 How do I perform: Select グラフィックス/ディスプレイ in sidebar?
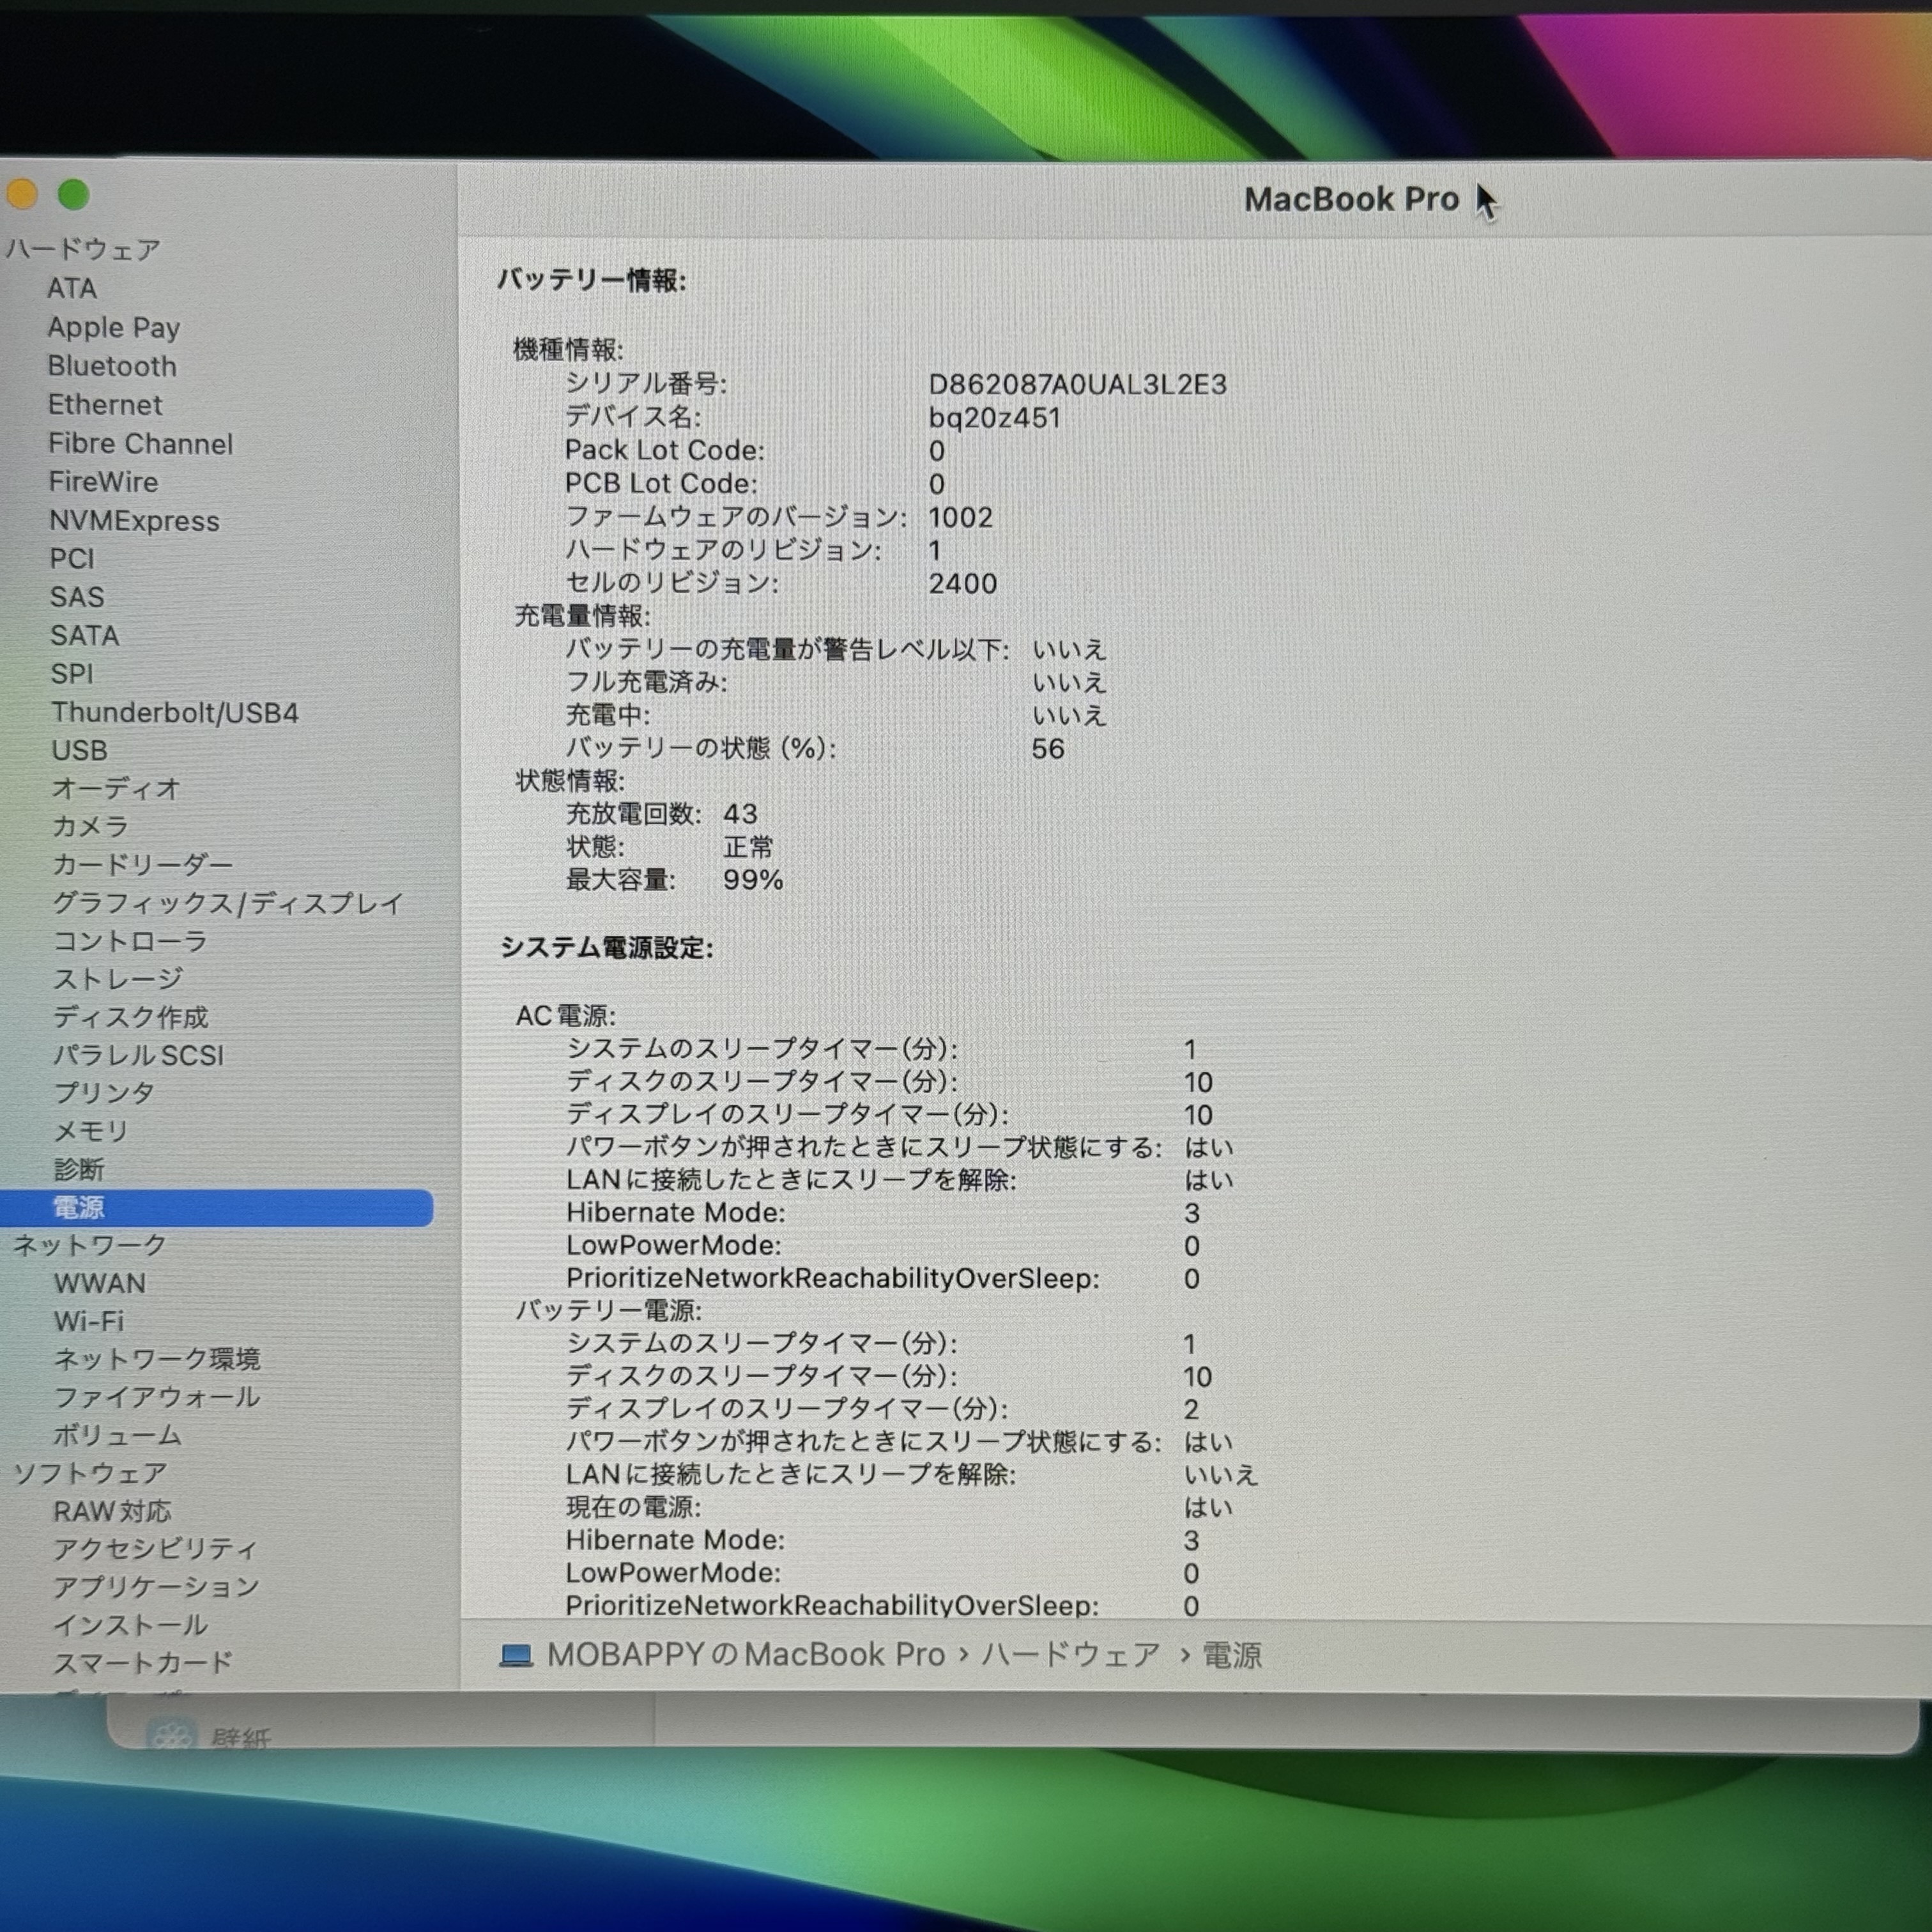point(228,903)
